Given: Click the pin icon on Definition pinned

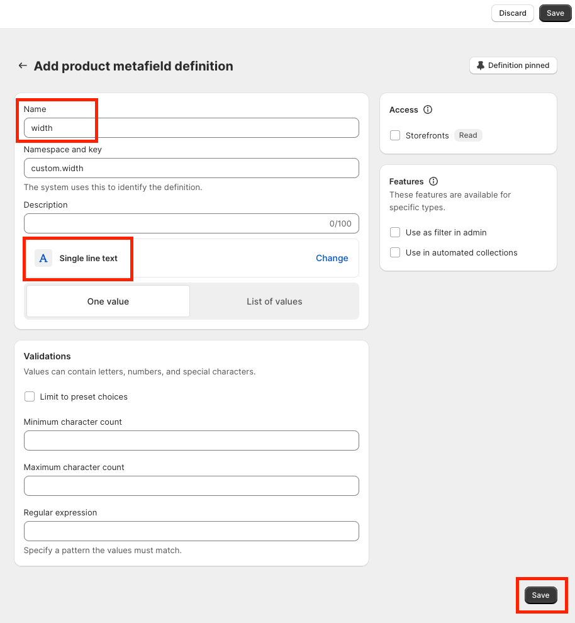Looking at the screenshot, I should (481, 65).
